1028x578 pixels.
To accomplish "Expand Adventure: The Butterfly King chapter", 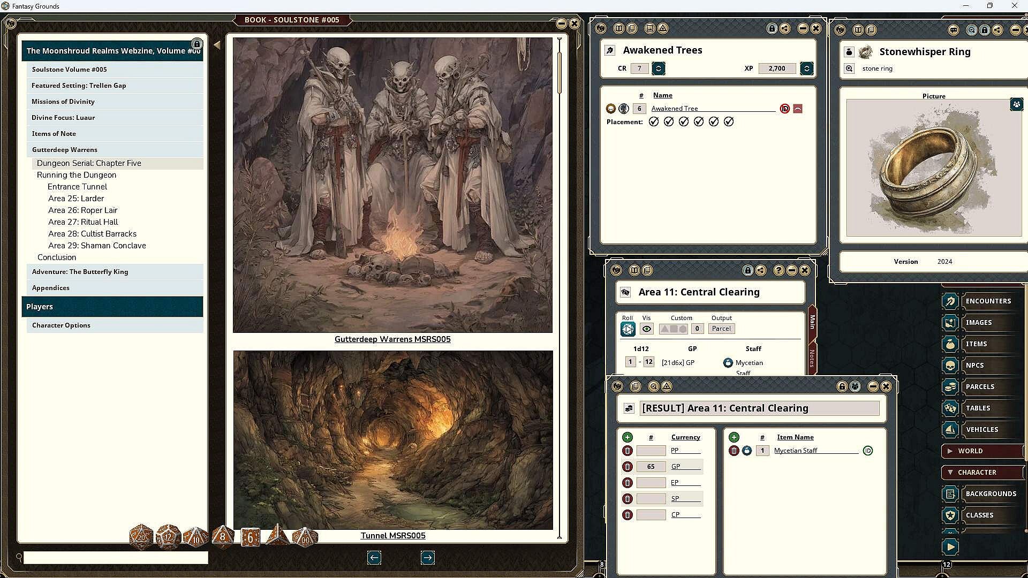I will [x=115, y=272].
